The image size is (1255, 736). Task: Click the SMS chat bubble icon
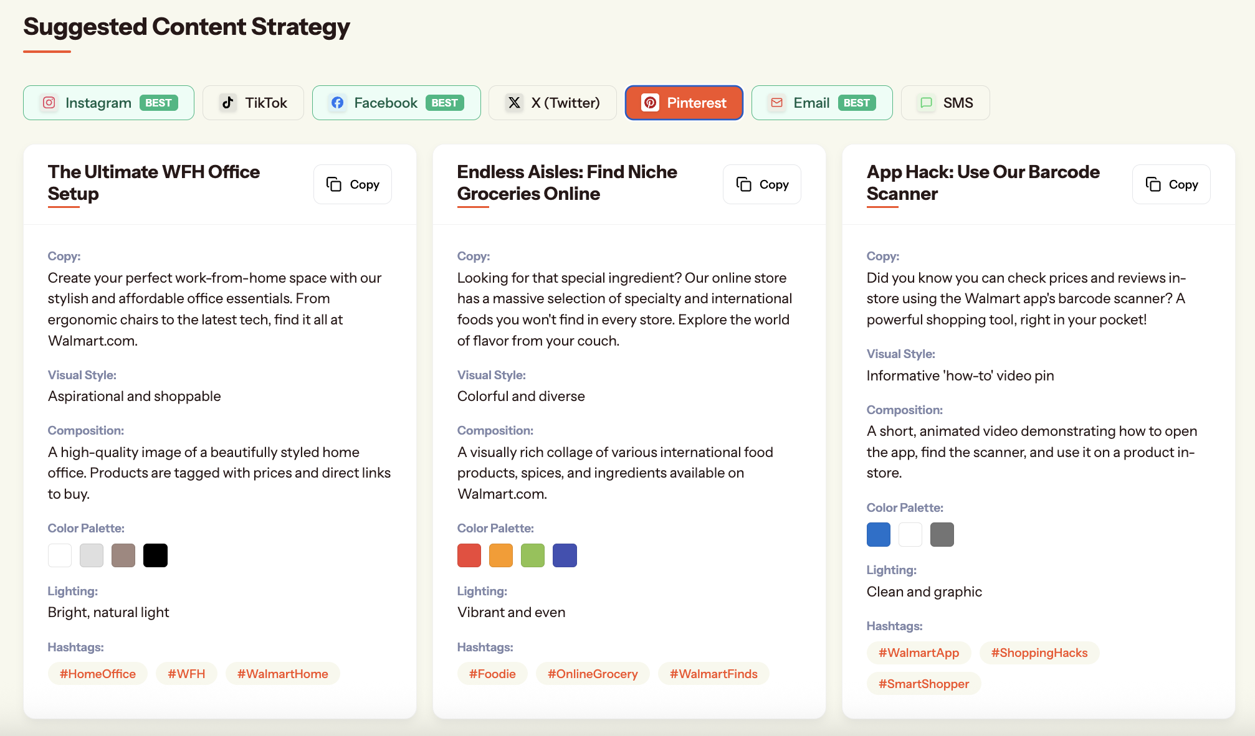coord(926,103)
